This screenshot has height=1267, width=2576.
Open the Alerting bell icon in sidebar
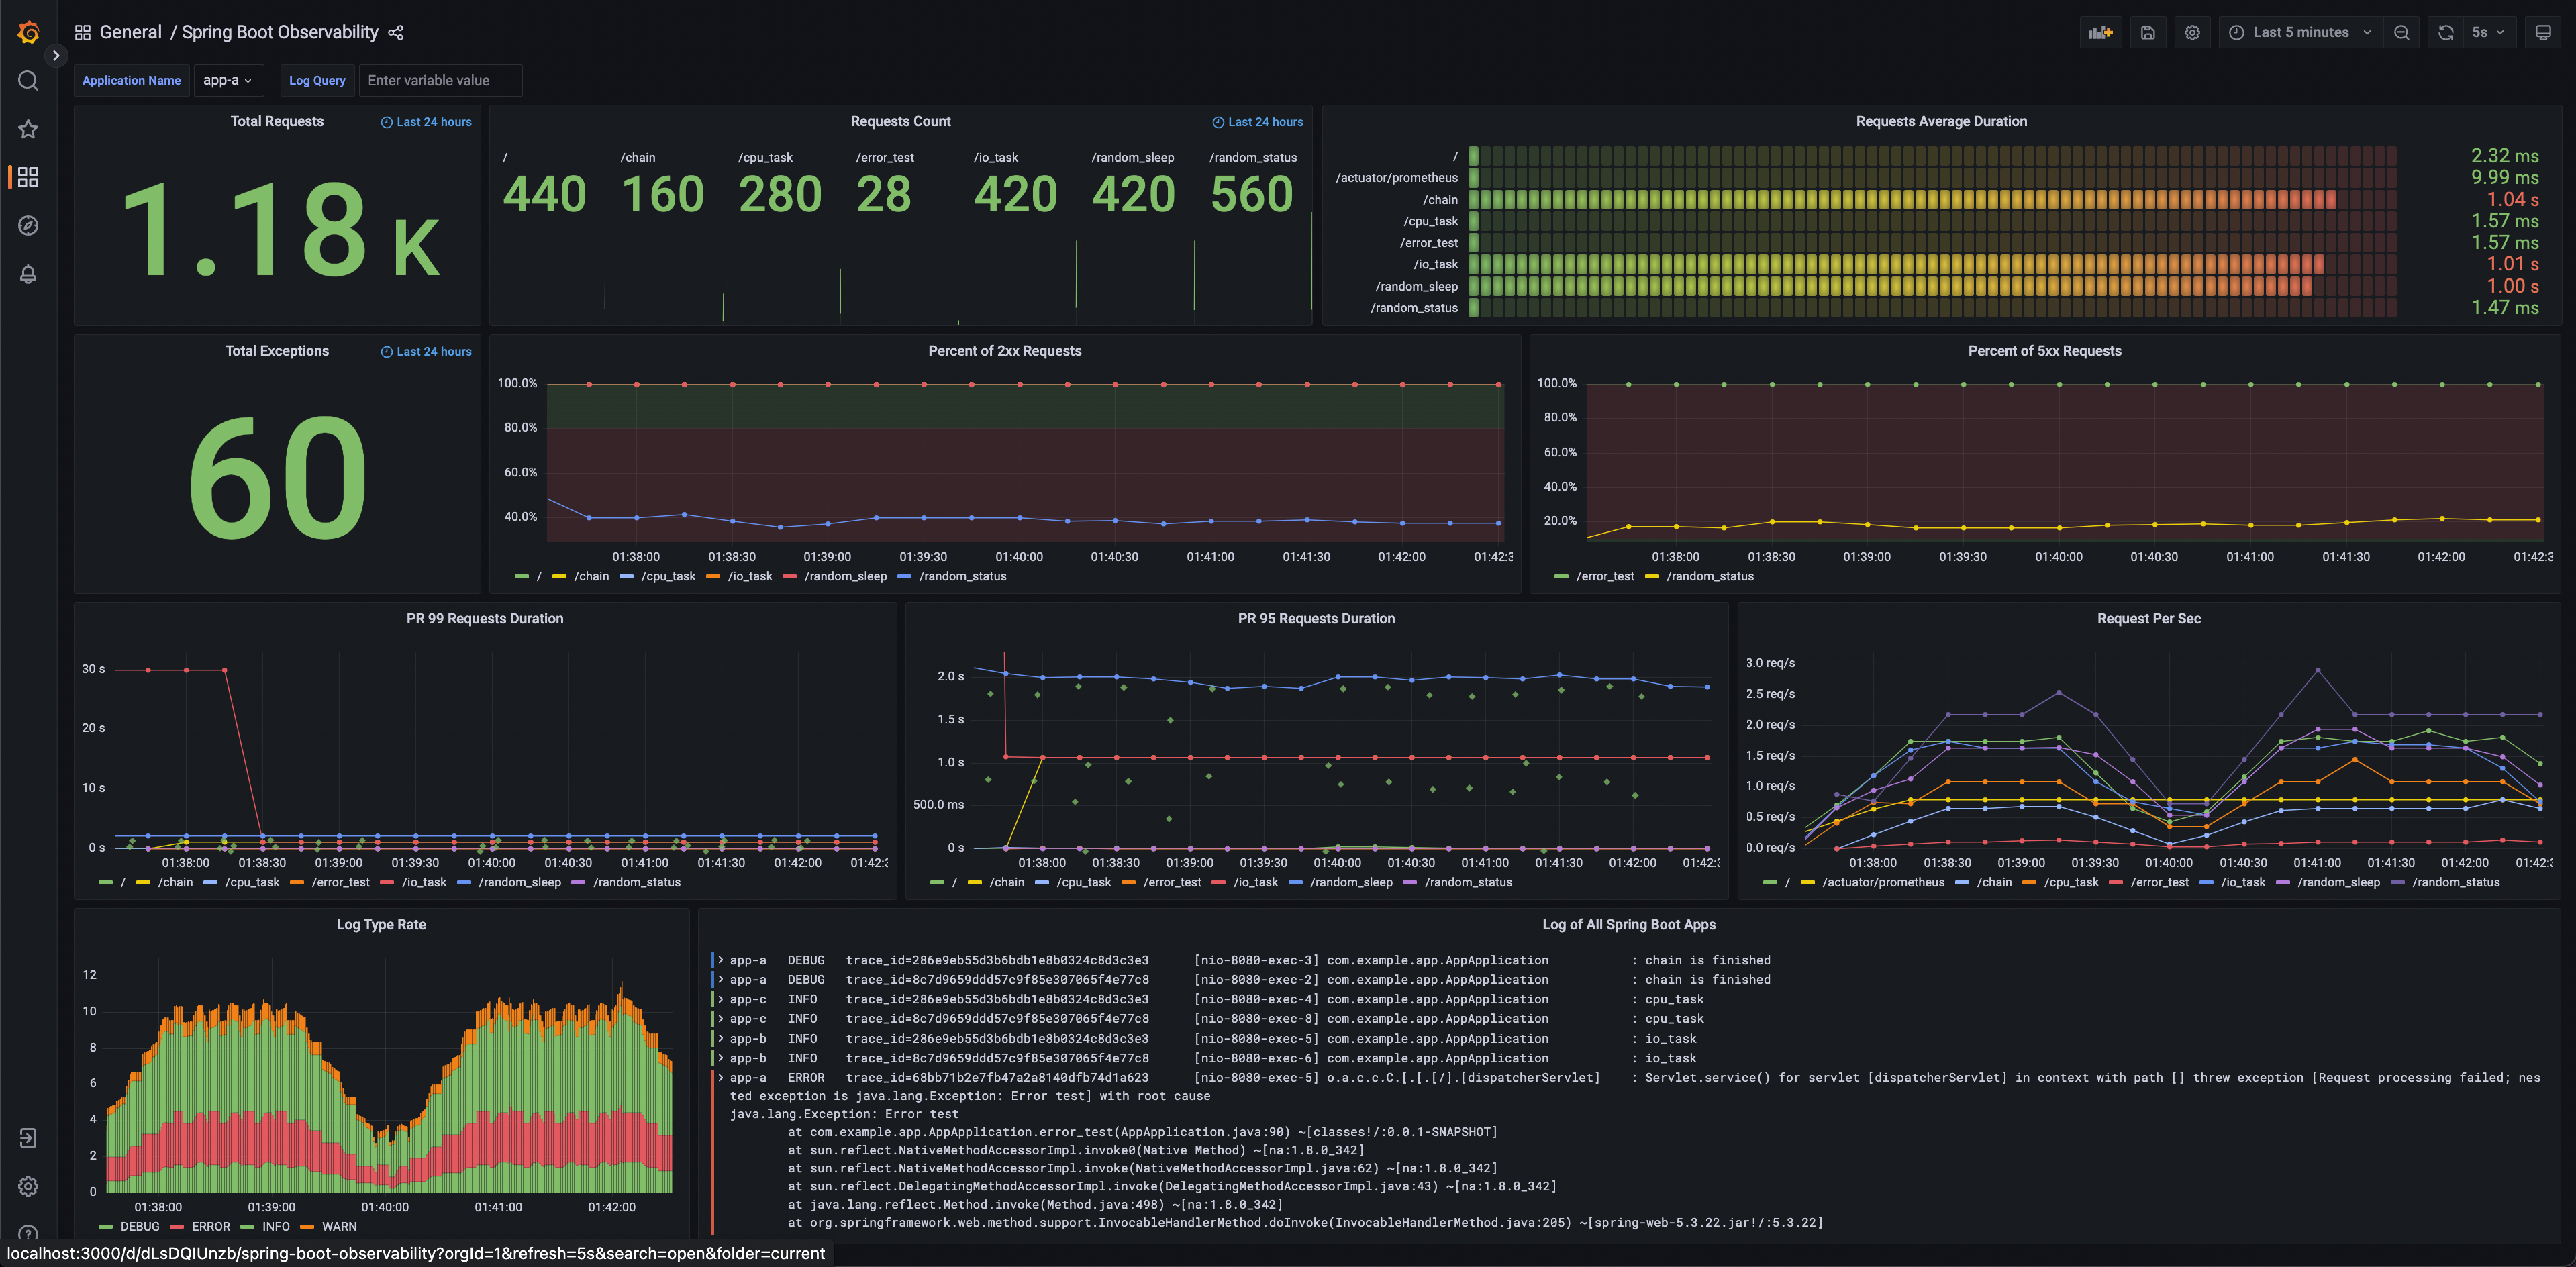coord(28,274)
